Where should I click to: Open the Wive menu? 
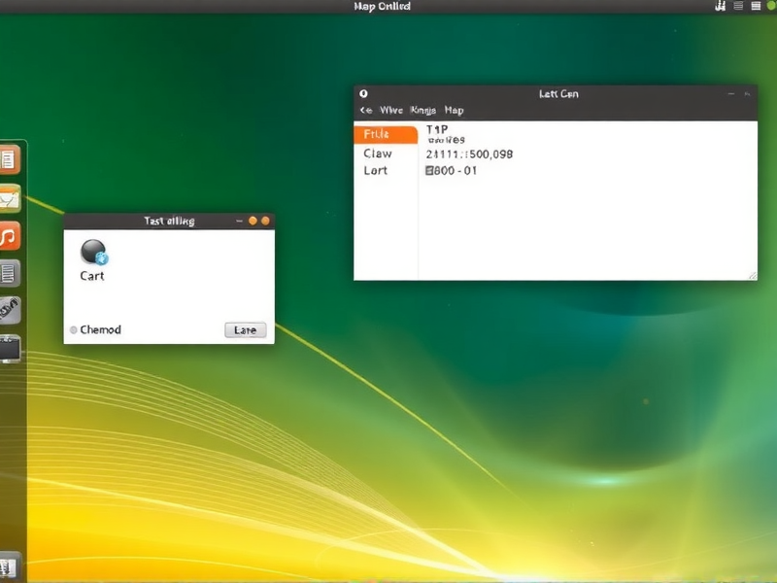392,110
